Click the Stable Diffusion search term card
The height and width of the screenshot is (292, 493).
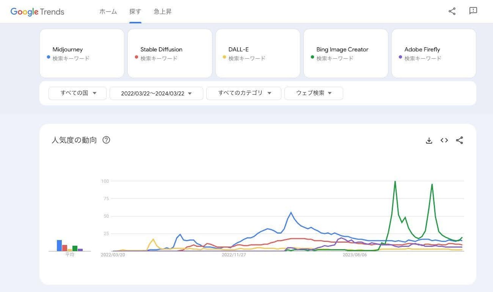click(x=170, y=53)
